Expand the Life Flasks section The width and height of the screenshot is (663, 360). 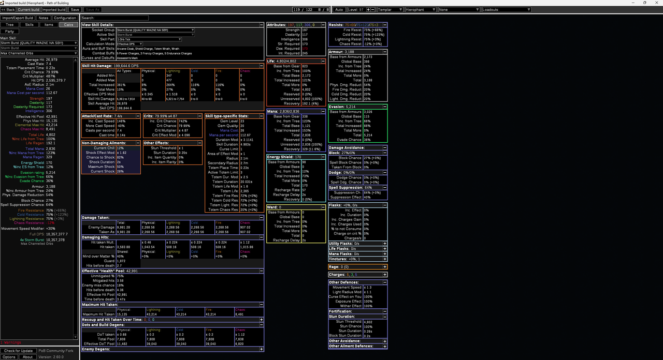click(x=385, y=249)
